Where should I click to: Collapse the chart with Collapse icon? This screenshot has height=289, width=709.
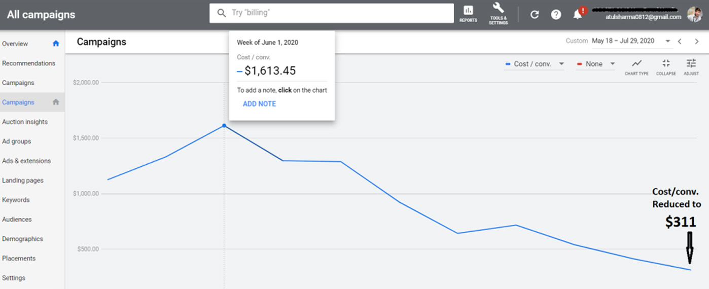[666, 66]
